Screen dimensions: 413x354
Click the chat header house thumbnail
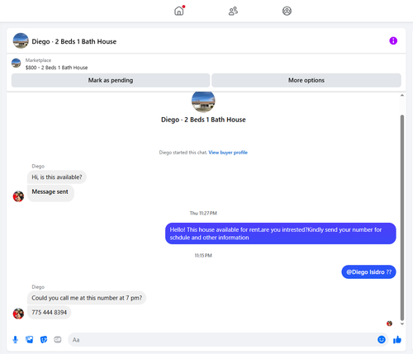(x=21, y=40)
